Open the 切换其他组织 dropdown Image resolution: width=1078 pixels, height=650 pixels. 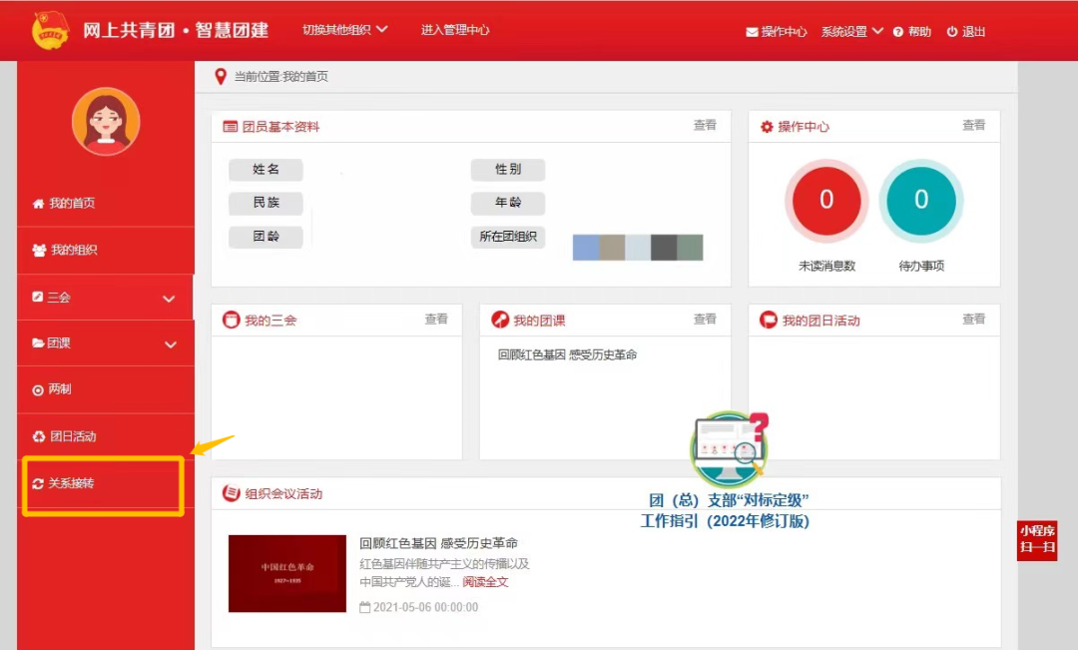pos(345,30)
